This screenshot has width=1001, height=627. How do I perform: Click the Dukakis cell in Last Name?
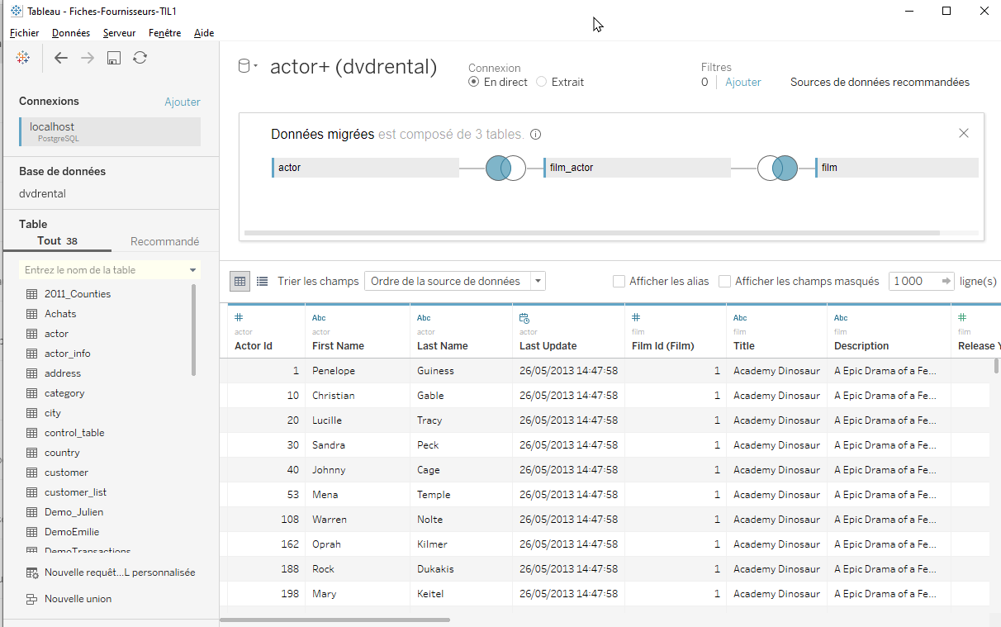coord(461,569)
